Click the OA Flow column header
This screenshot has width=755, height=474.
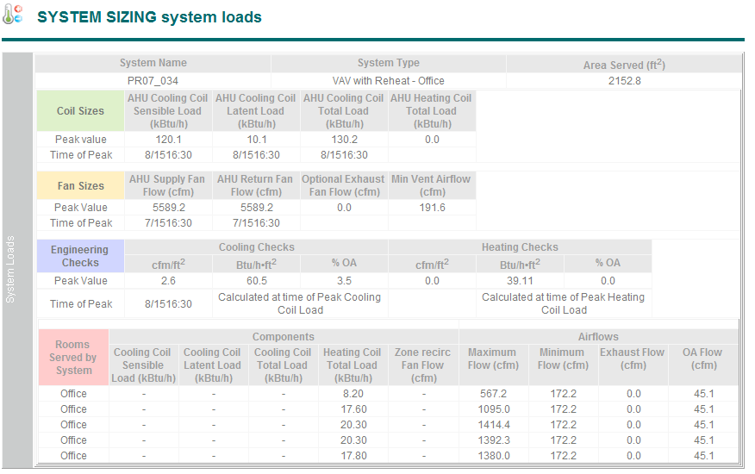[x=703, y=359]
